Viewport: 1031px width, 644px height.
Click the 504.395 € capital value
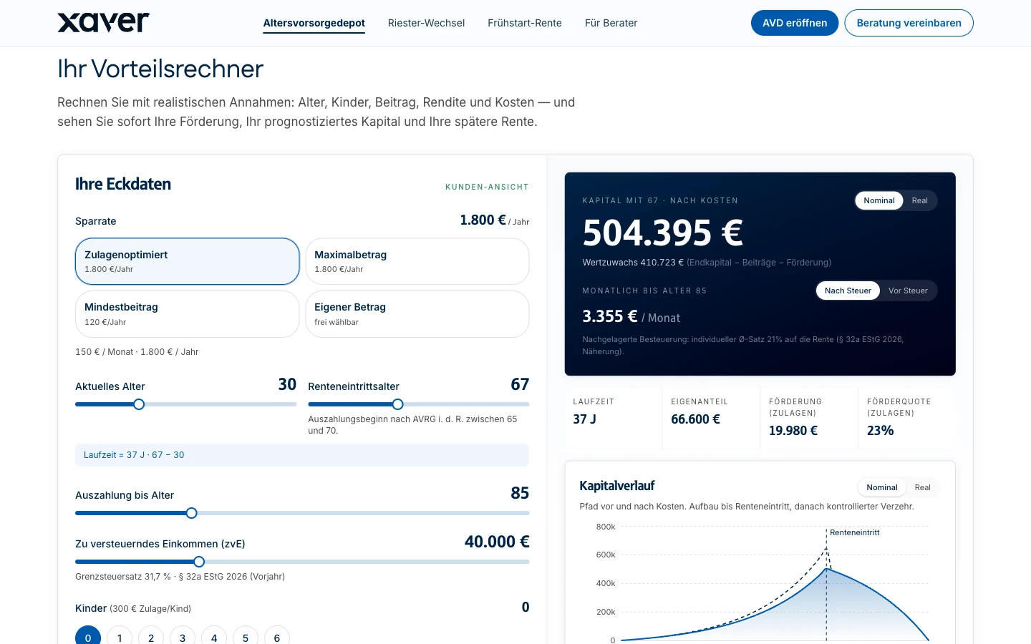(x=663, y=233)
